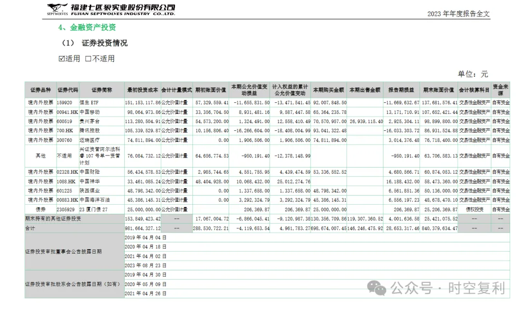Image resolution: width=522 pixels, height=309 pixels.
Task: Click the 证券品种 column header
Action: (40, 90)
